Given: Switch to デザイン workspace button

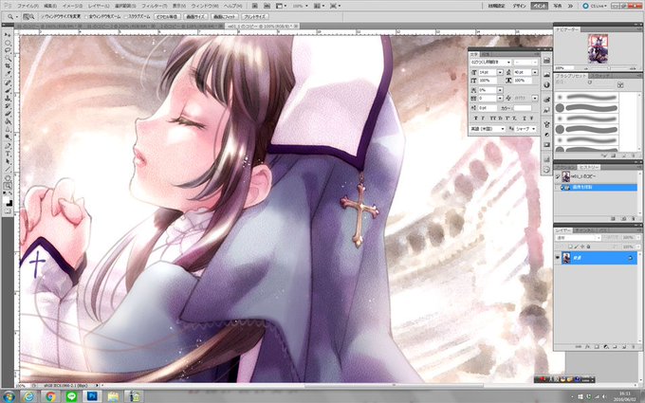Looking at the screenshot, I should click(519, 6).
